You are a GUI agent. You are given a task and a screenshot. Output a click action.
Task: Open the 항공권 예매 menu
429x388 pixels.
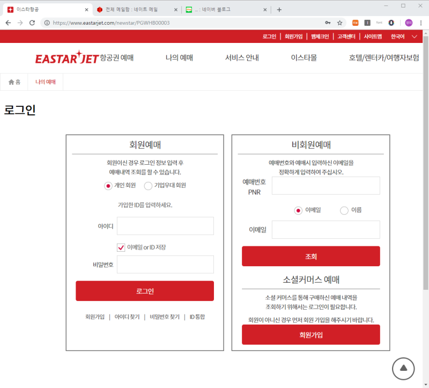tap(116, 58)
